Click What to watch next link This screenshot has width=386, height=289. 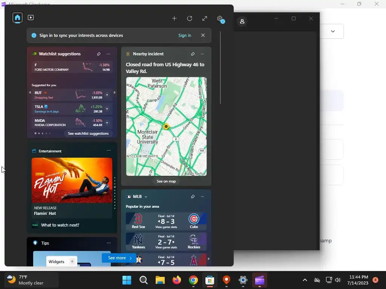click(60, 225)
